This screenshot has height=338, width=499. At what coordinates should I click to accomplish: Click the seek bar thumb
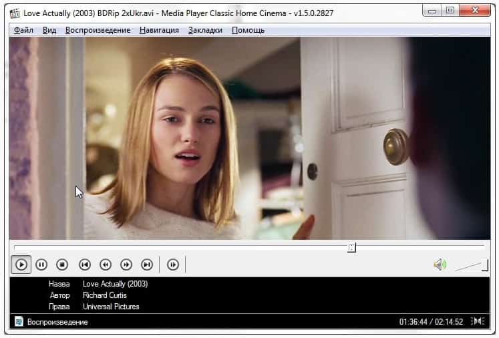coord(351,247)
